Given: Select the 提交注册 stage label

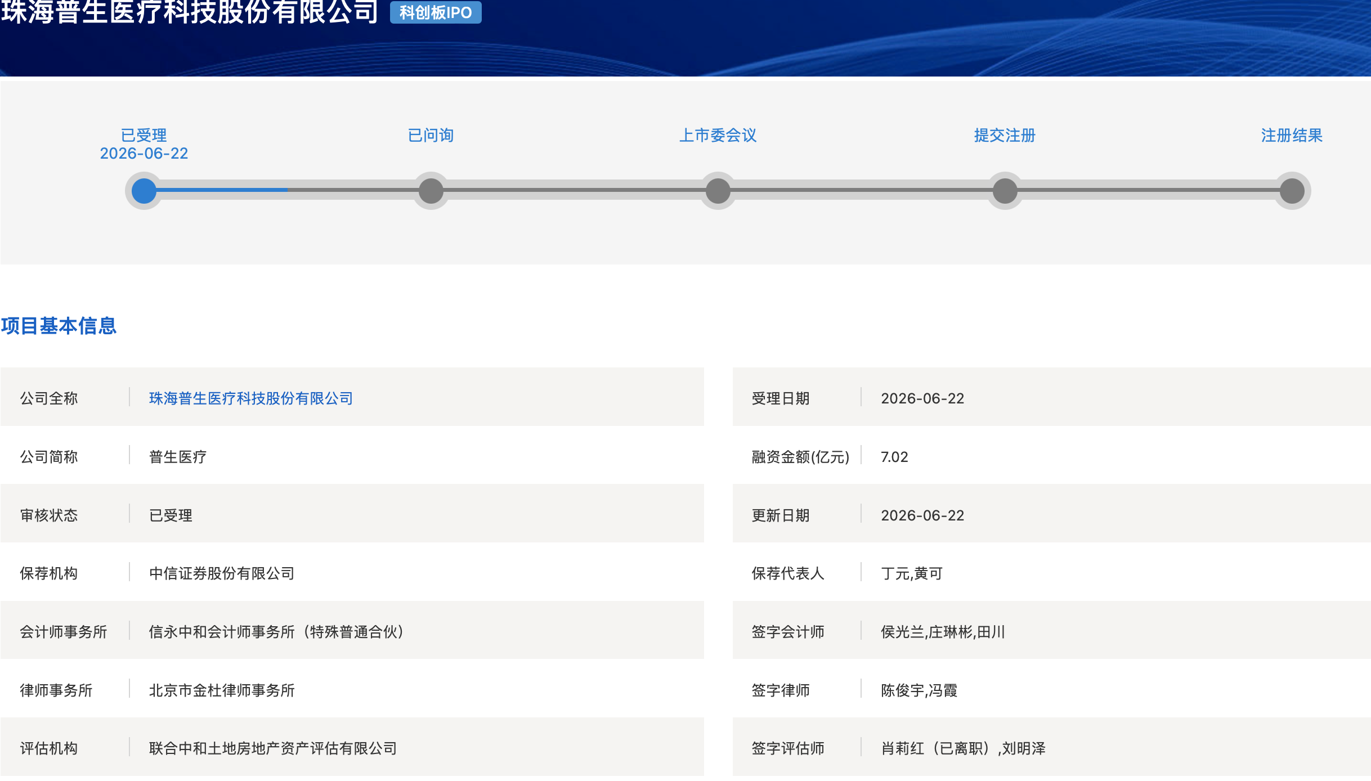Looking at the screenshot, I should click(1005, 135).
